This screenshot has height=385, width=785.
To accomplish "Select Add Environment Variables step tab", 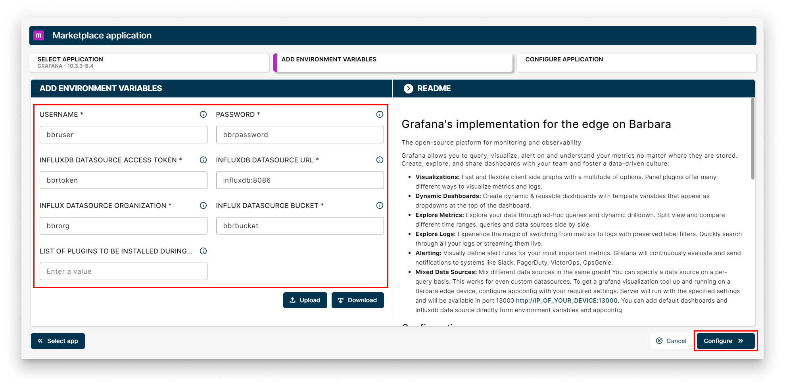I will tap(393, 63).
